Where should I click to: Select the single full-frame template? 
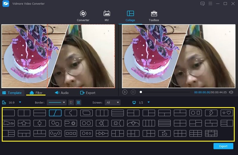point(9,113)
